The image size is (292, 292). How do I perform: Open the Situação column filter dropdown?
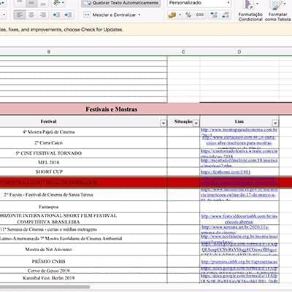pyautogui.click(x=196, y=123)
